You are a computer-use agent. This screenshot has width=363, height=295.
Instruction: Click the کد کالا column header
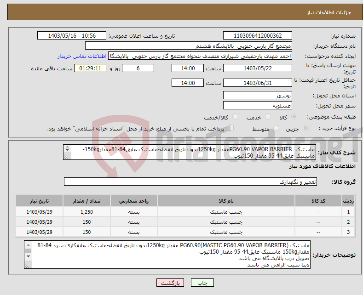318,201
